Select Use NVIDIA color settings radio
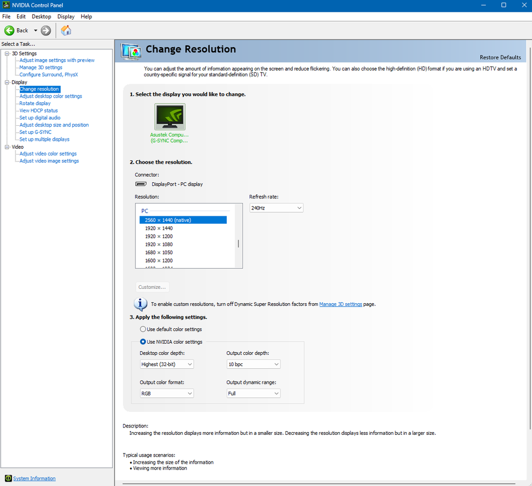Image resolution: width=532 pixels, height=486 pixels. pos(143,342)
